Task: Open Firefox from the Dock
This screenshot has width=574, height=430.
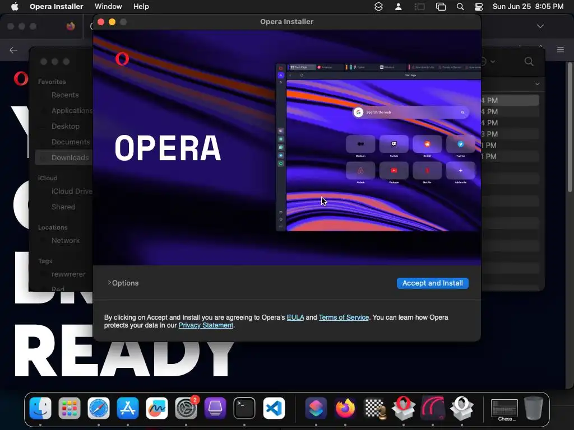Action: [345, 408]
